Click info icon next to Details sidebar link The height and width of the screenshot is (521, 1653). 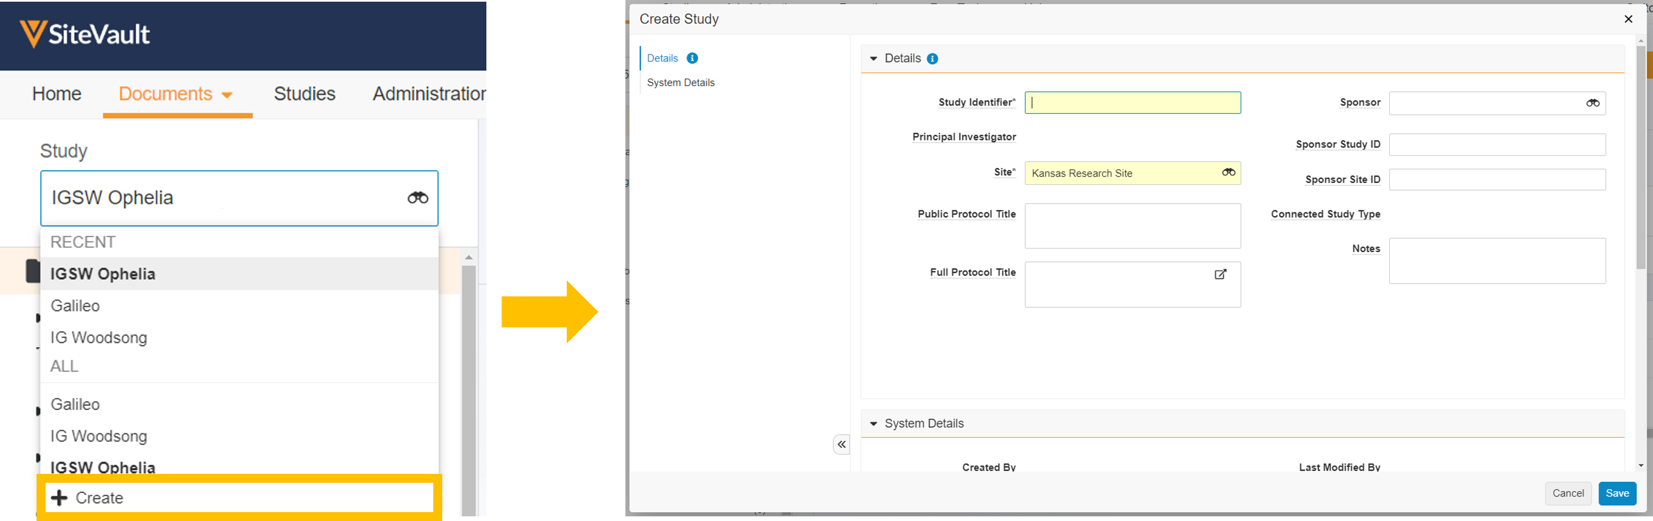point(692,58)
